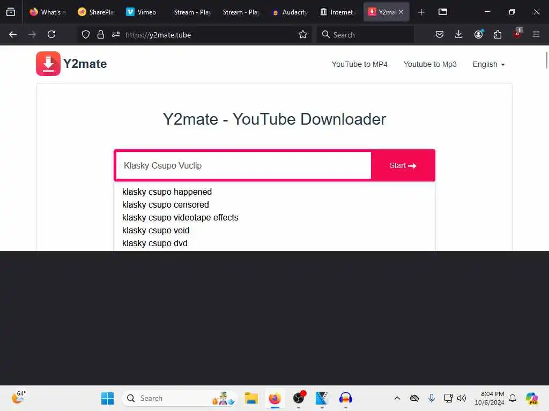Open a new browser tab

tap(421, 12)
